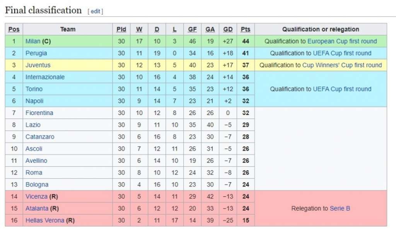
Task: Open the Serie B relegation link
Action: 340,209
